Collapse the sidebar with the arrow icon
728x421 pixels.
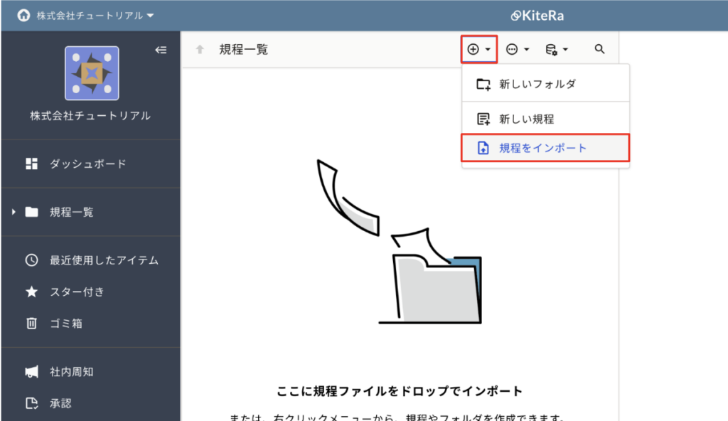(x=161, y=50)
